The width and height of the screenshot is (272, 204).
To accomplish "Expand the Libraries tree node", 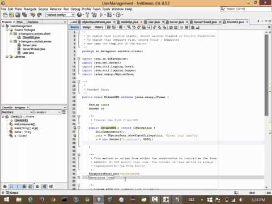I will tap(7, 57).
